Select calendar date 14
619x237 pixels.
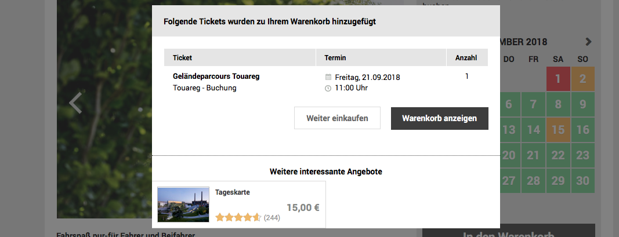534,130
